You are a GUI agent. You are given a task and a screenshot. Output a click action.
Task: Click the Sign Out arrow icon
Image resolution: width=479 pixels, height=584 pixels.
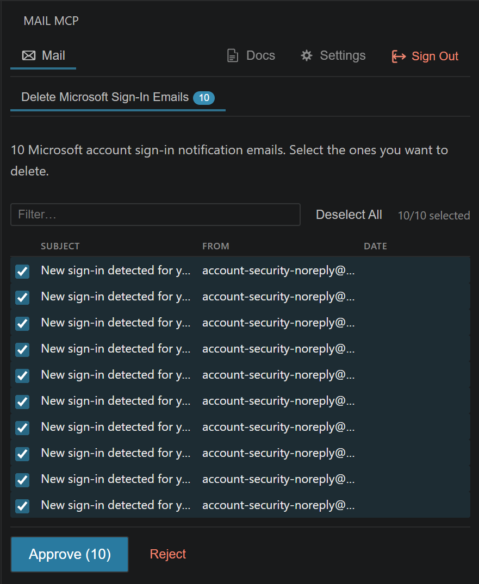coord(399,56)
